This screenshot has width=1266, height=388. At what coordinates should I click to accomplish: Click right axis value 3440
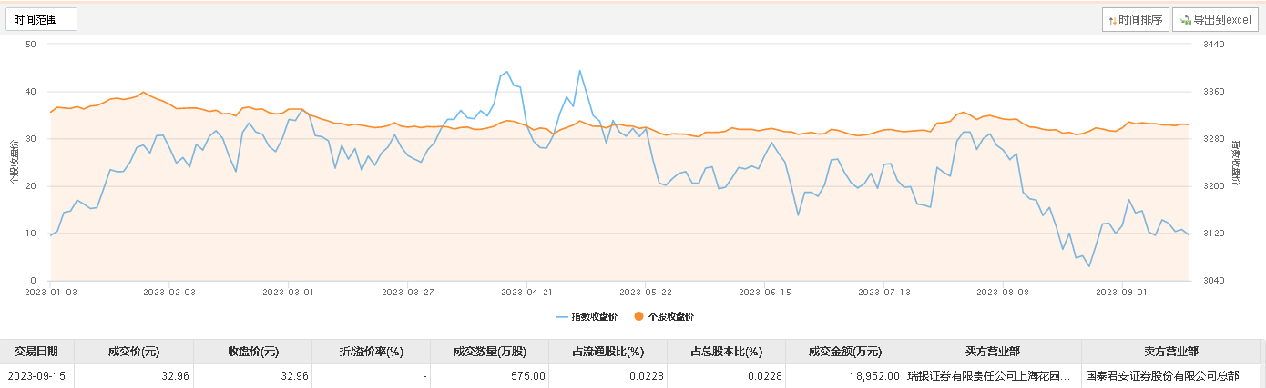[1213, 44]
